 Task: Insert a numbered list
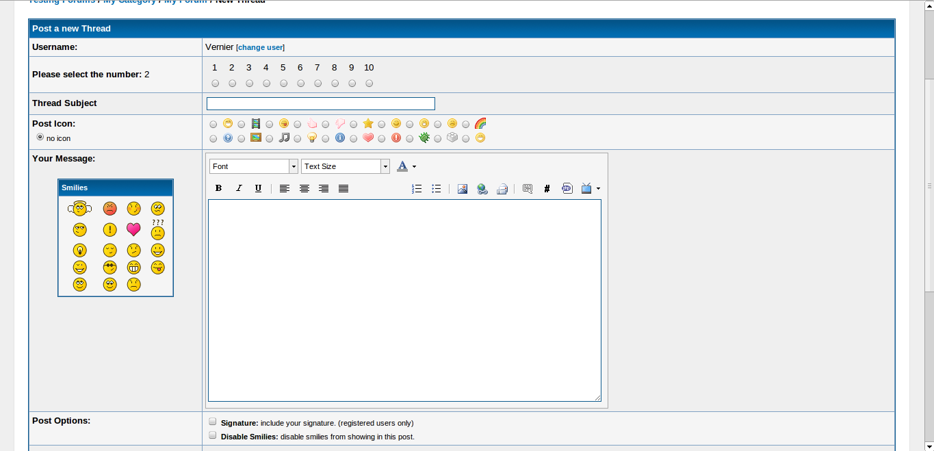coord(417,189)
